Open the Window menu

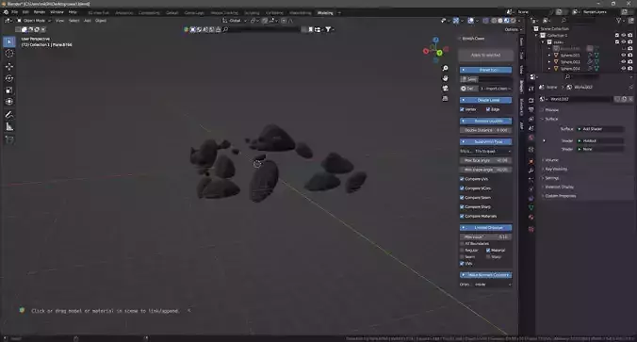[57, 12]
